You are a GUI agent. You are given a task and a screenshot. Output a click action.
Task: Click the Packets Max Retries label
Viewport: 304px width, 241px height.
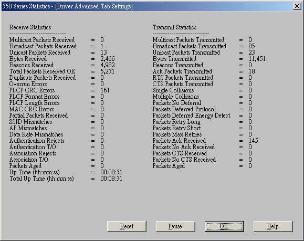point(177,134)
